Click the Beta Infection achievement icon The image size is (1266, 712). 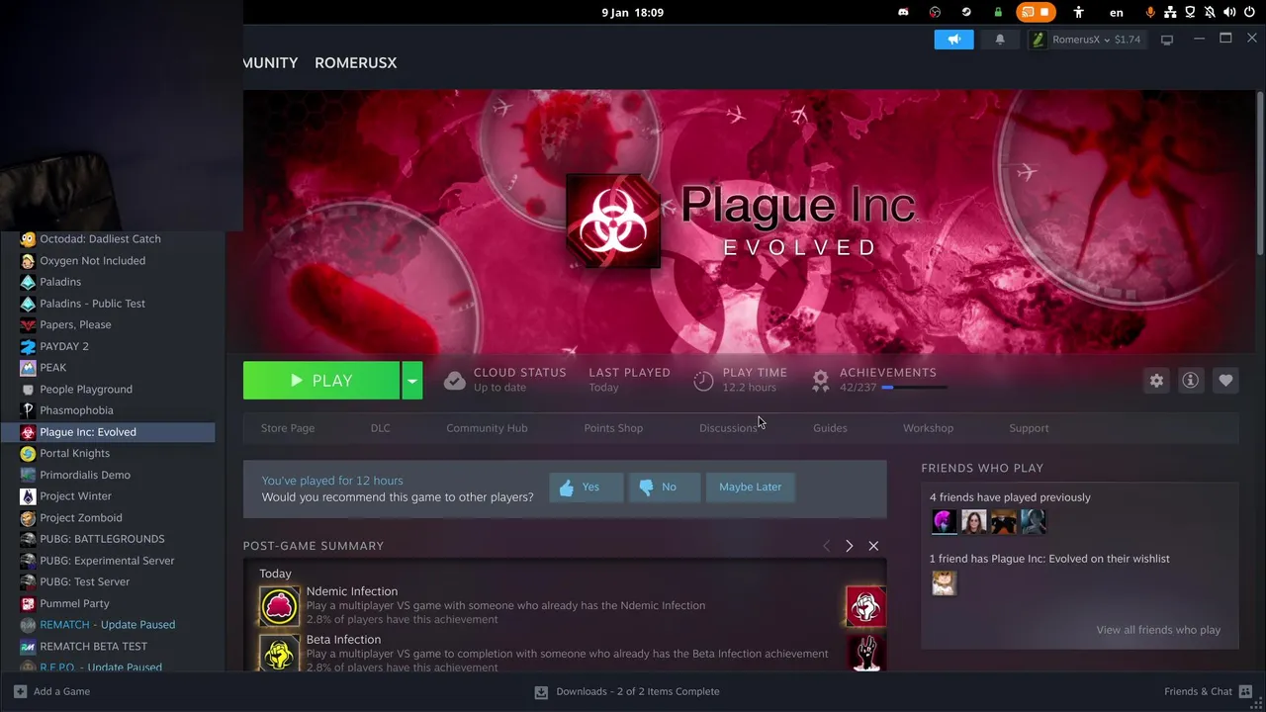(x=279, y=653)
